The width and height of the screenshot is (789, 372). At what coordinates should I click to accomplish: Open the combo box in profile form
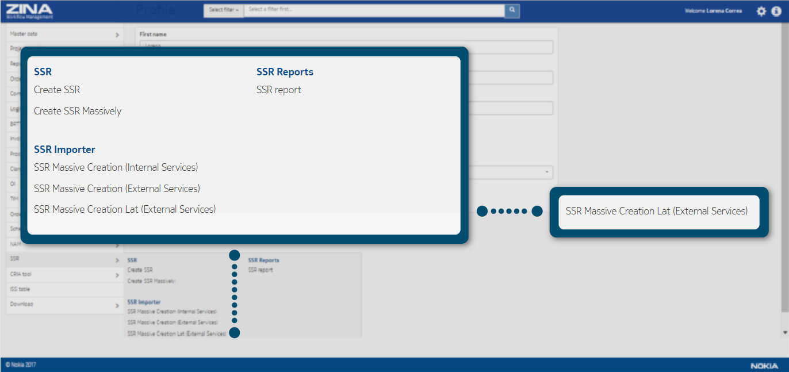click(x=545, y=172)
